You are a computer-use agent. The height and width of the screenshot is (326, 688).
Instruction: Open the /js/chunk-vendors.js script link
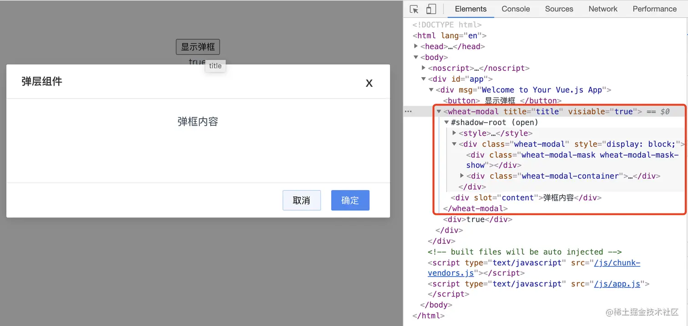pos(534,268)
